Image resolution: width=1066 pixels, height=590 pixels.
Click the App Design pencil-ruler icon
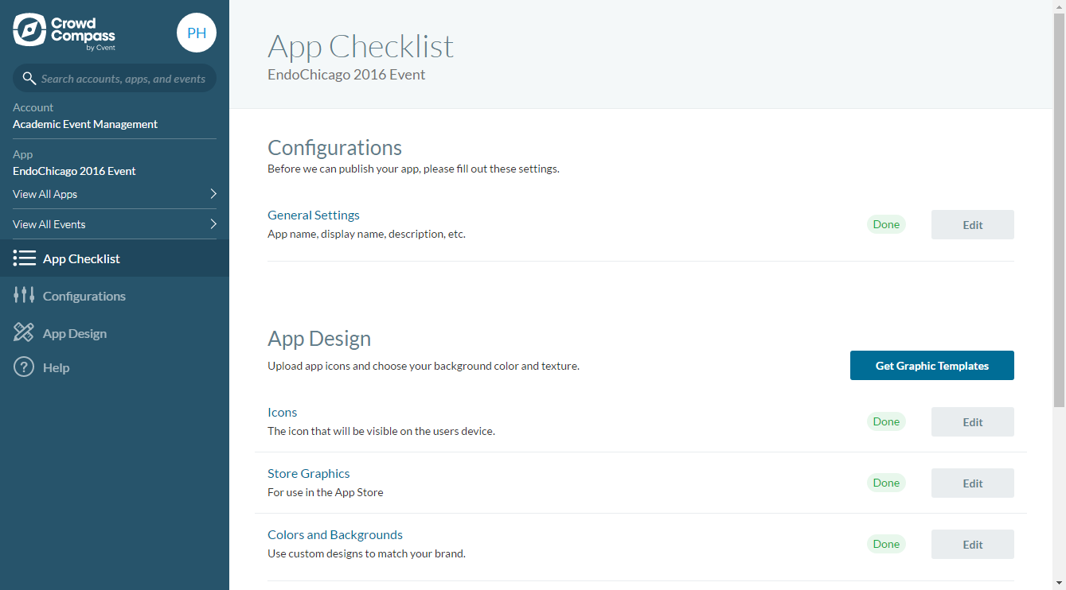click(x=25, y=333)
